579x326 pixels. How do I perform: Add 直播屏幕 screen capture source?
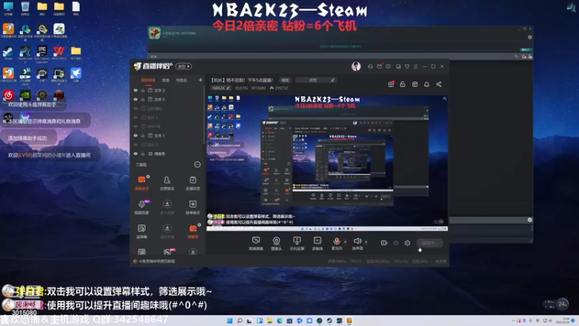coord(255,243)
